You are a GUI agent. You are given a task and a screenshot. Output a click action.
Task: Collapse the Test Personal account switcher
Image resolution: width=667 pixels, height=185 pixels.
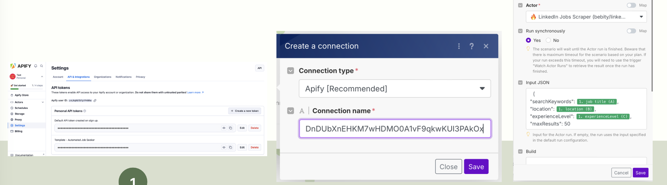pos(42,76)
